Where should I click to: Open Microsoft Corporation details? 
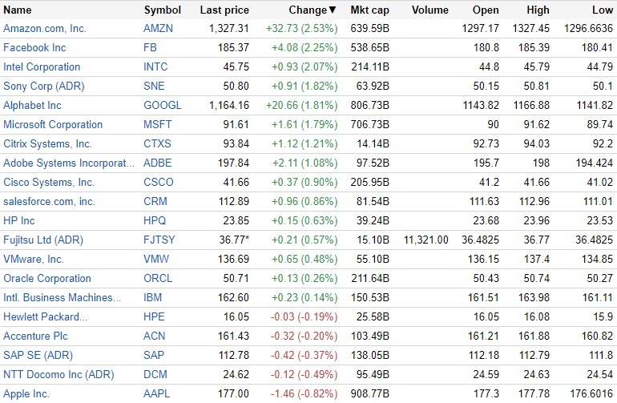point(53,124)
